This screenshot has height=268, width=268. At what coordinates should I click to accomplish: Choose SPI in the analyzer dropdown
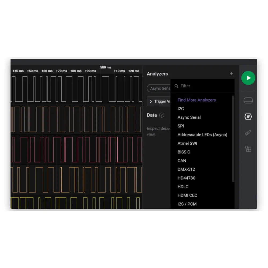(180, 126)
